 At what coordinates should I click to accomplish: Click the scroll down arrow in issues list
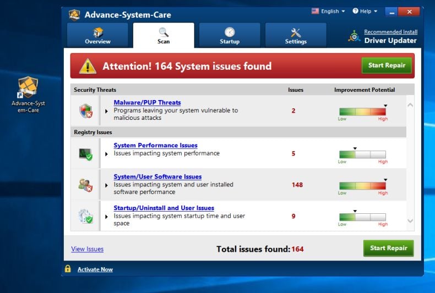[410, 221]
